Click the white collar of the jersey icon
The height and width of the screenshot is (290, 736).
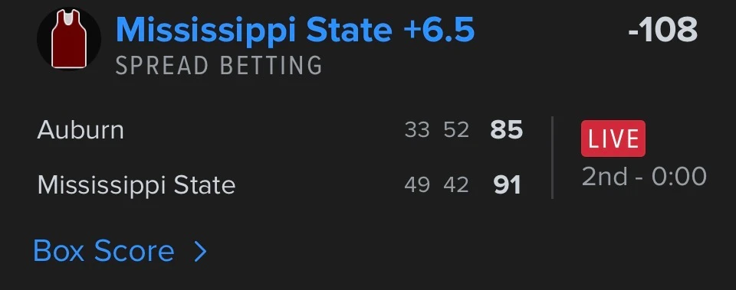point(69,18)
